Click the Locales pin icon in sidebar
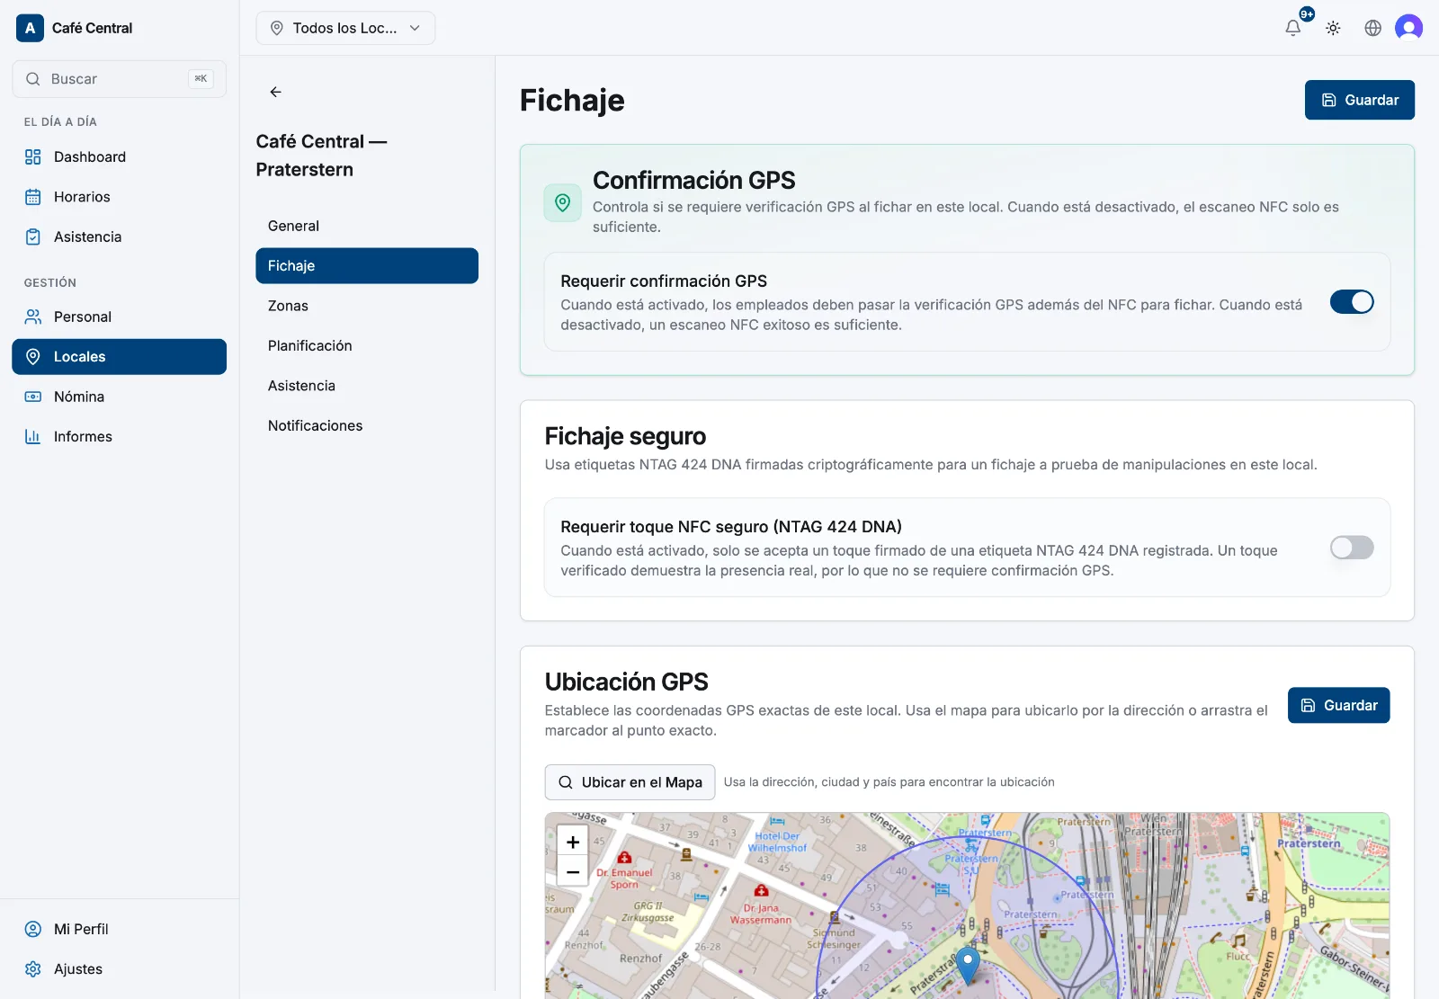Viewport: 1439px width, 999px height. (33, 357)
